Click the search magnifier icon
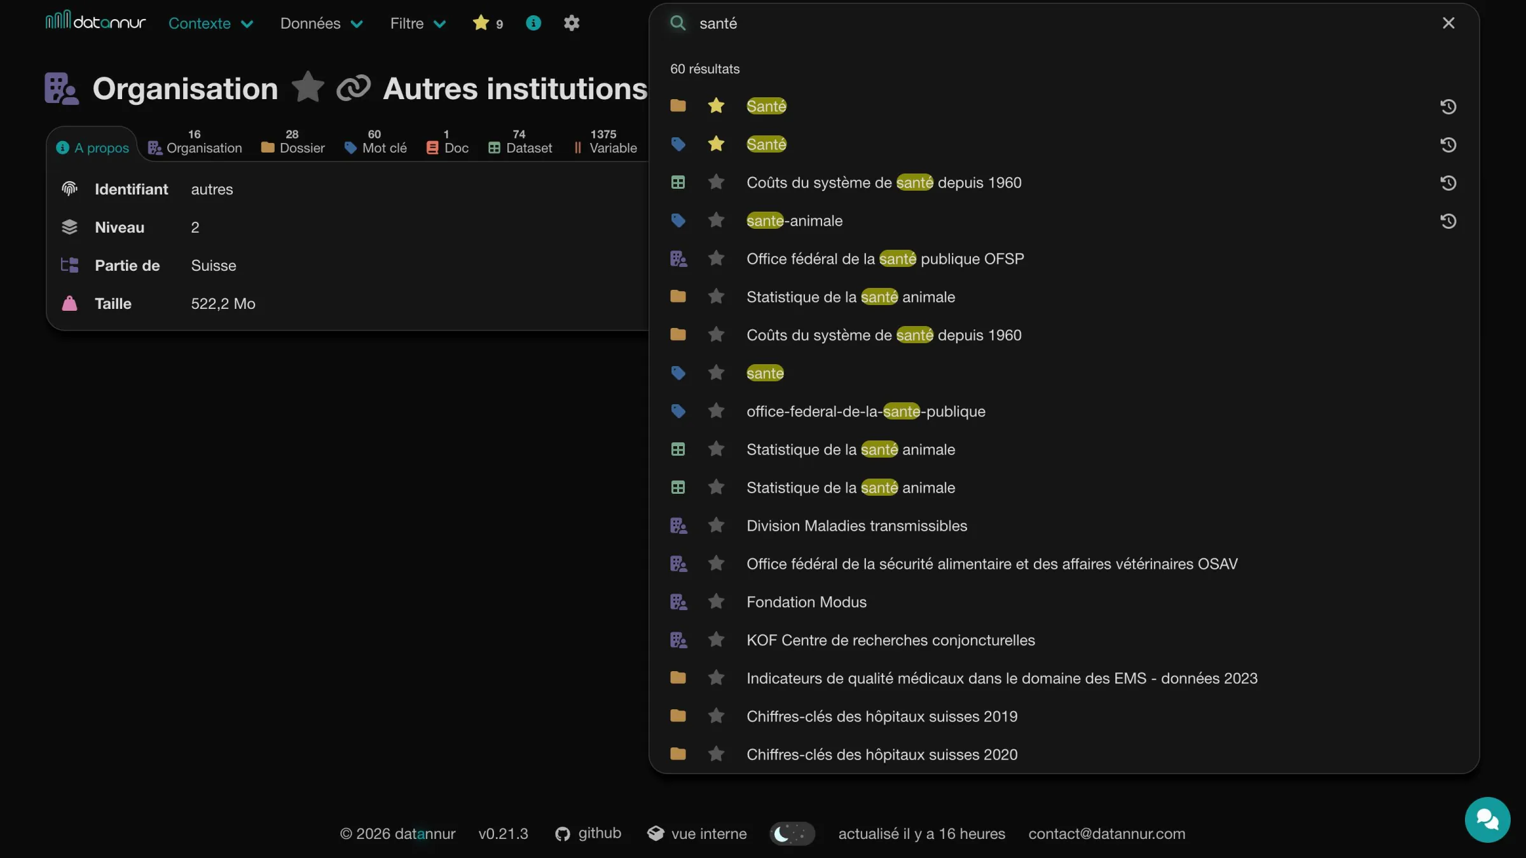The width and height of the screenshot is (1526, 858). tap(678, 24)
